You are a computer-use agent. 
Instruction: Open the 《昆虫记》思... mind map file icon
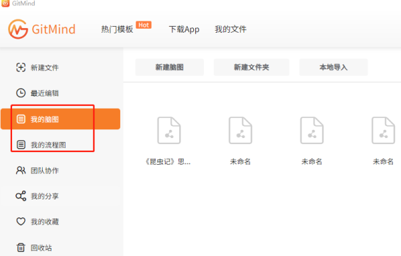(x=169, y=130)
